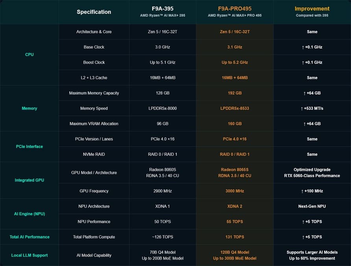The width and height of the screenshot is (351, 266).
Task: Select the 'PCIe Interface' category label
Action: coord(30,147)
